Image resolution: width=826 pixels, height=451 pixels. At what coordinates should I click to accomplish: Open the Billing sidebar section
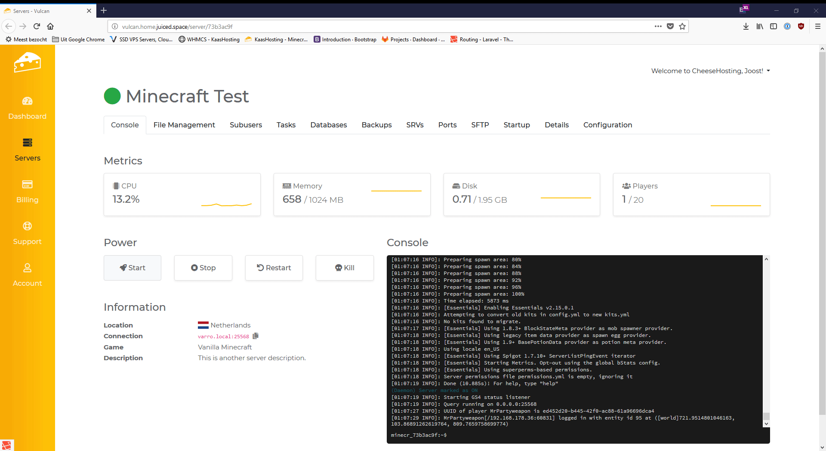pos(27,191)
